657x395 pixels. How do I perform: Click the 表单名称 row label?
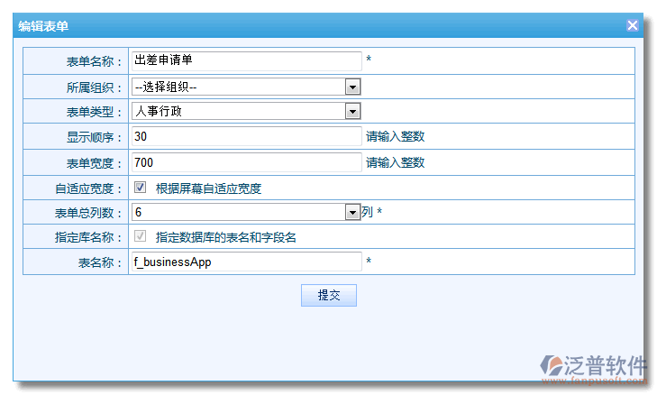(94, 61)
